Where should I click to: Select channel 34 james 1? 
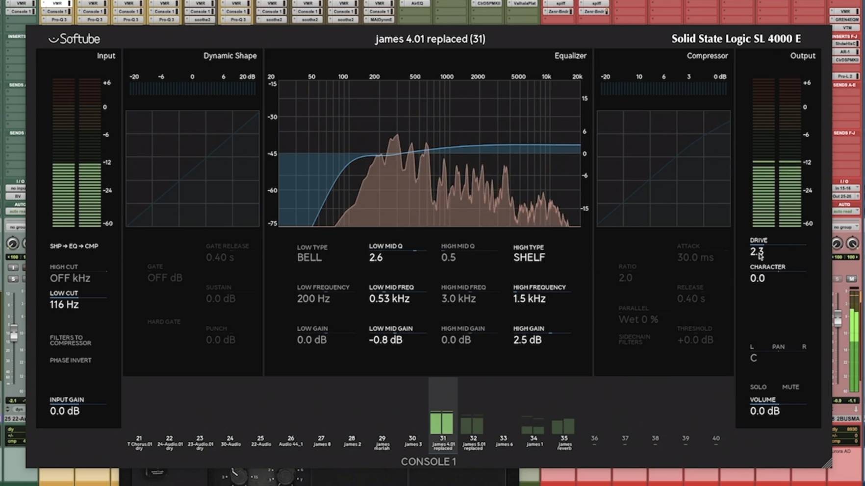point(534,441)
